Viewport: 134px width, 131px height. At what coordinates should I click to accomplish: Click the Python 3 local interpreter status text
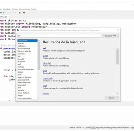tap(75, 127)
